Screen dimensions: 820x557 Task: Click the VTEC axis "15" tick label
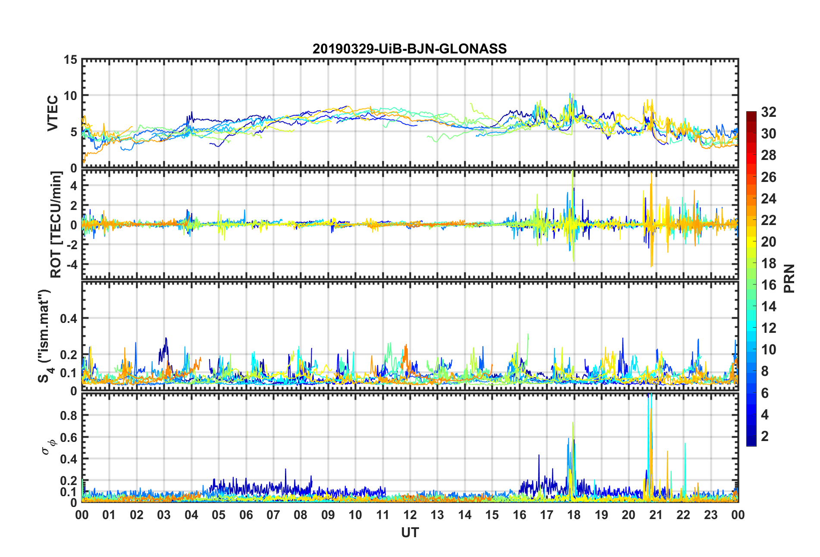[70, 60]
